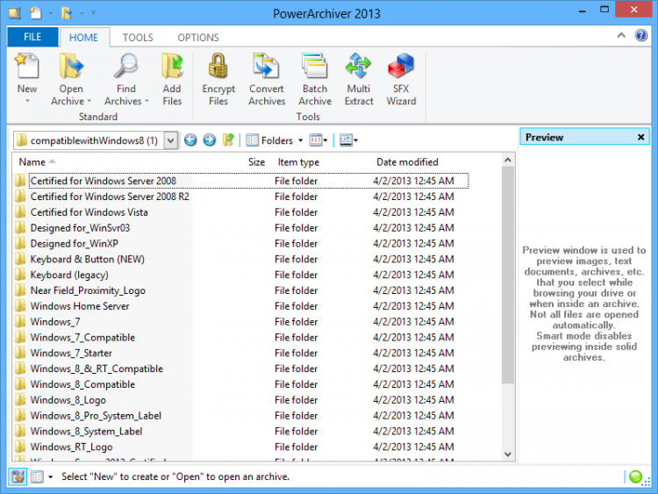This screenshot has width=658, height=494.
Task: Navigate back with the blue back arrow
Action: (190, 140)
